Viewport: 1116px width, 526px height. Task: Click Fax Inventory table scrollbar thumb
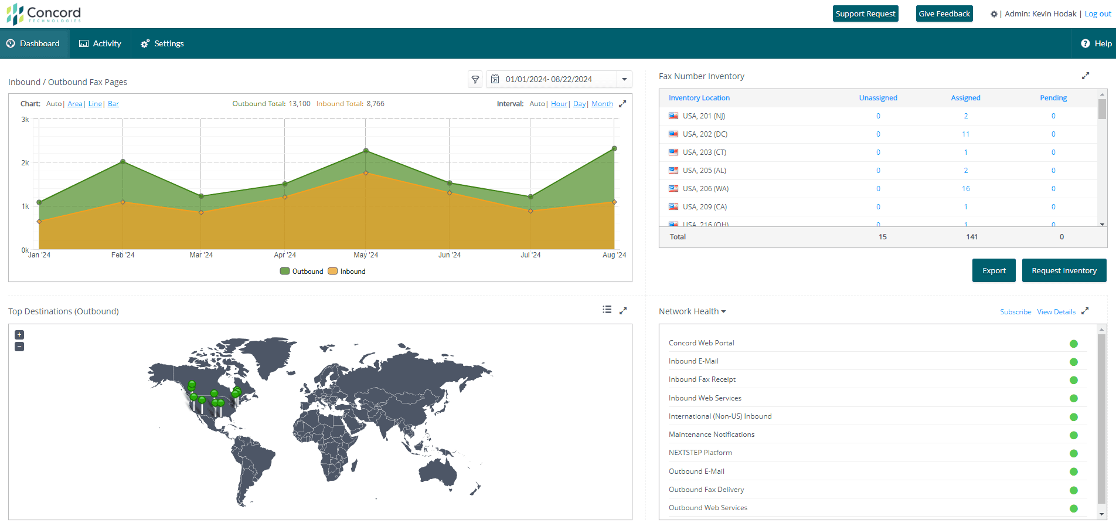click(1102, 109)
